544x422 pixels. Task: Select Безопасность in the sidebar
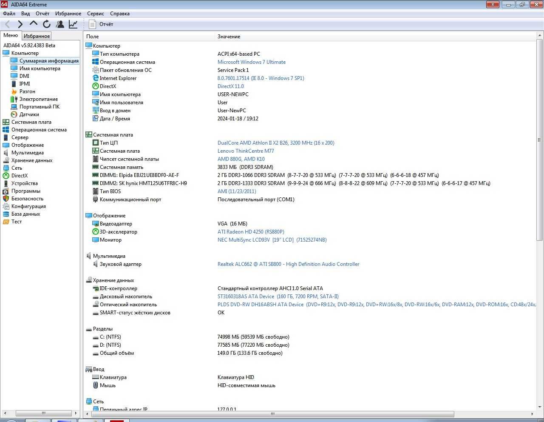(x=27, y=199)
